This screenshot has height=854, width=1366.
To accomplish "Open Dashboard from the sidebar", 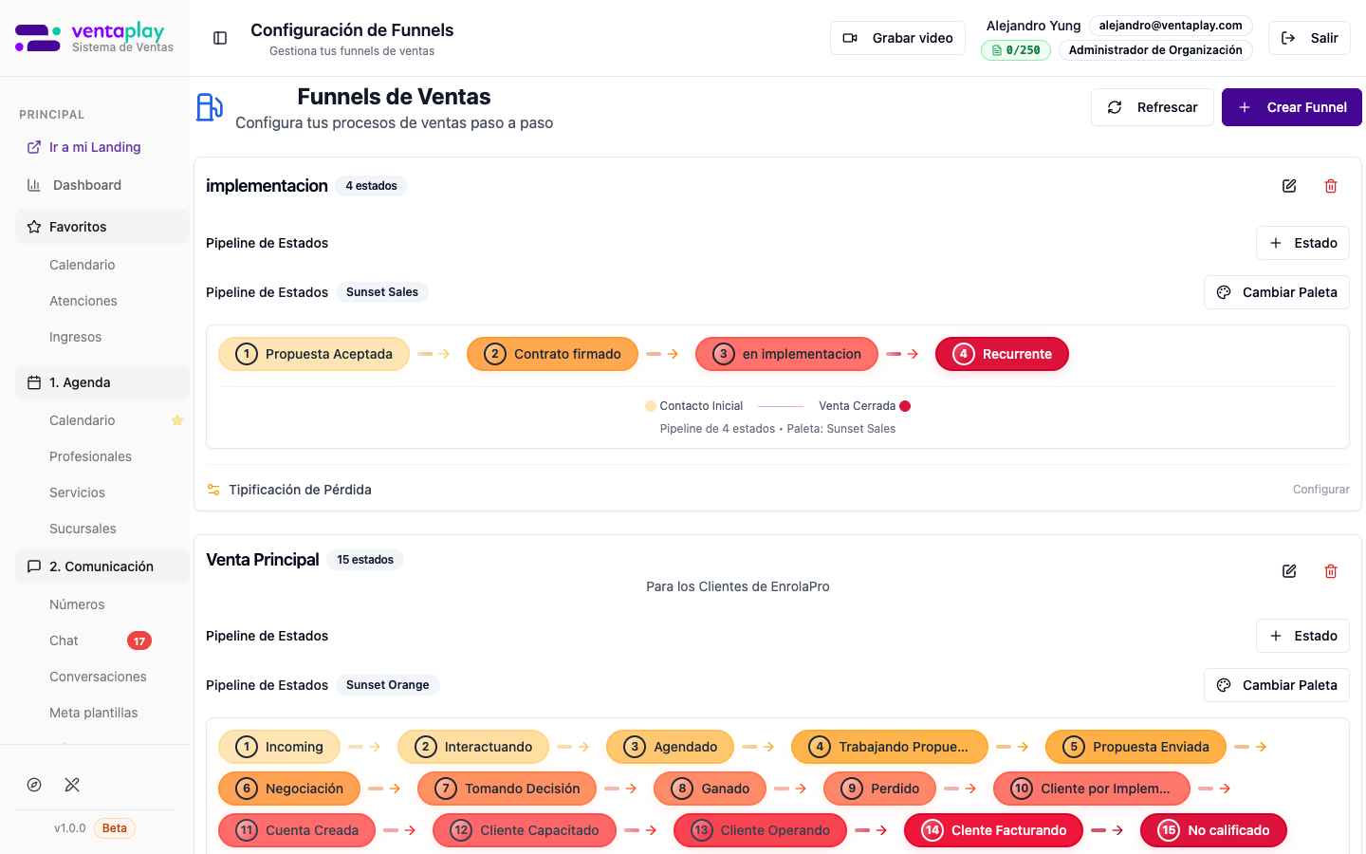I will pyautogui.click(x=87, y=185).
